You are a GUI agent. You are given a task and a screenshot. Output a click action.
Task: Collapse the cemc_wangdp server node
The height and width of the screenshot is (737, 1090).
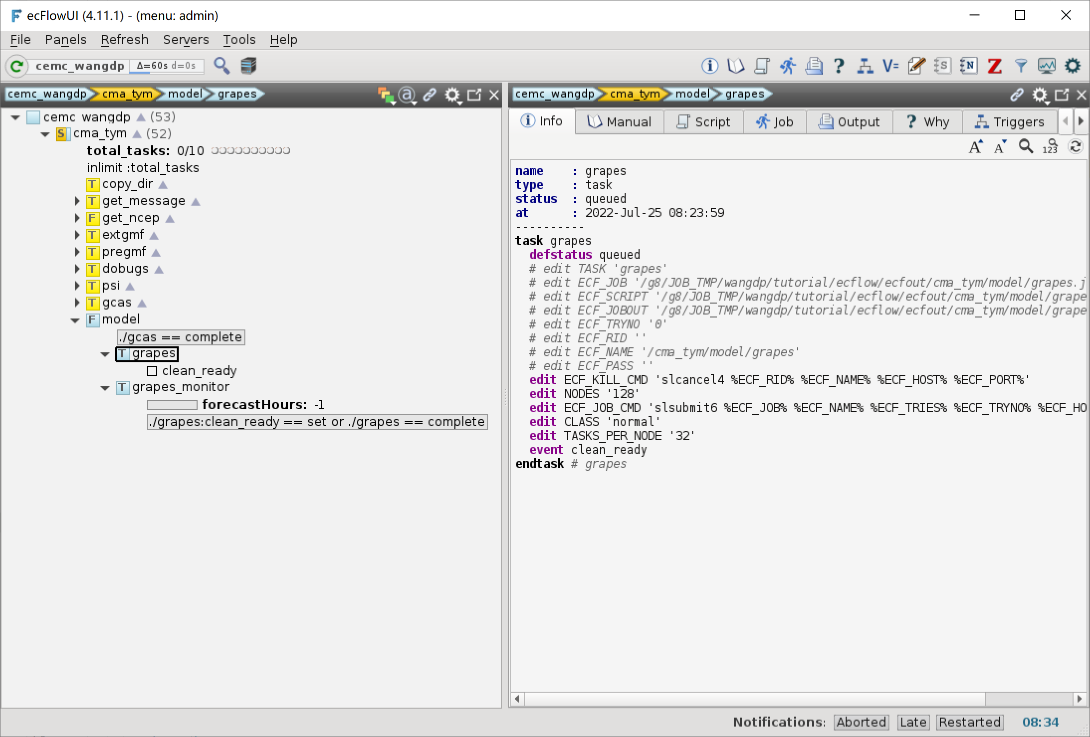click(x=15, y=117)
